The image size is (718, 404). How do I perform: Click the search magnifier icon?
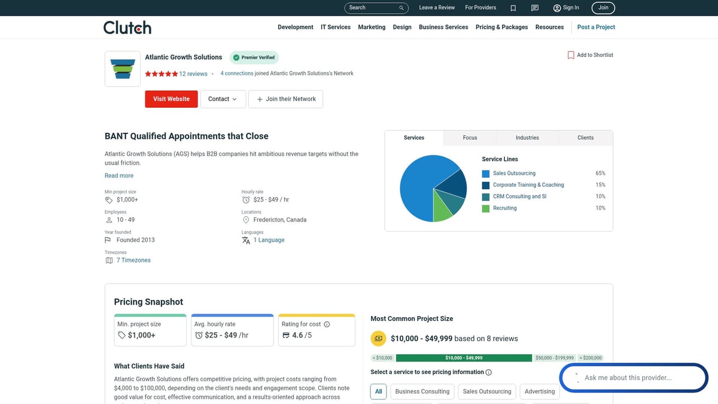(x=401, y=8)
